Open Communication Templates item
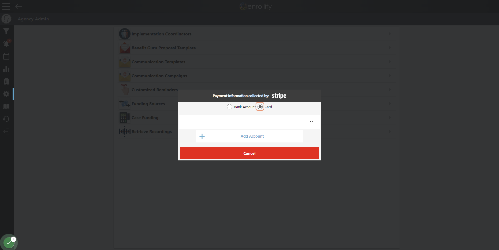The width and height of the screenshot is (499, 250). pyautogui.click(x=256, y=62)
